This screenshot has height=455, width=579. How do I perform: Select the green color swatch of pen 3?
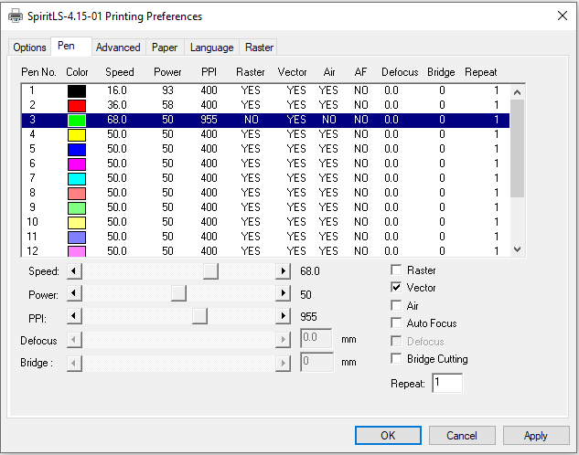[77, 121]
